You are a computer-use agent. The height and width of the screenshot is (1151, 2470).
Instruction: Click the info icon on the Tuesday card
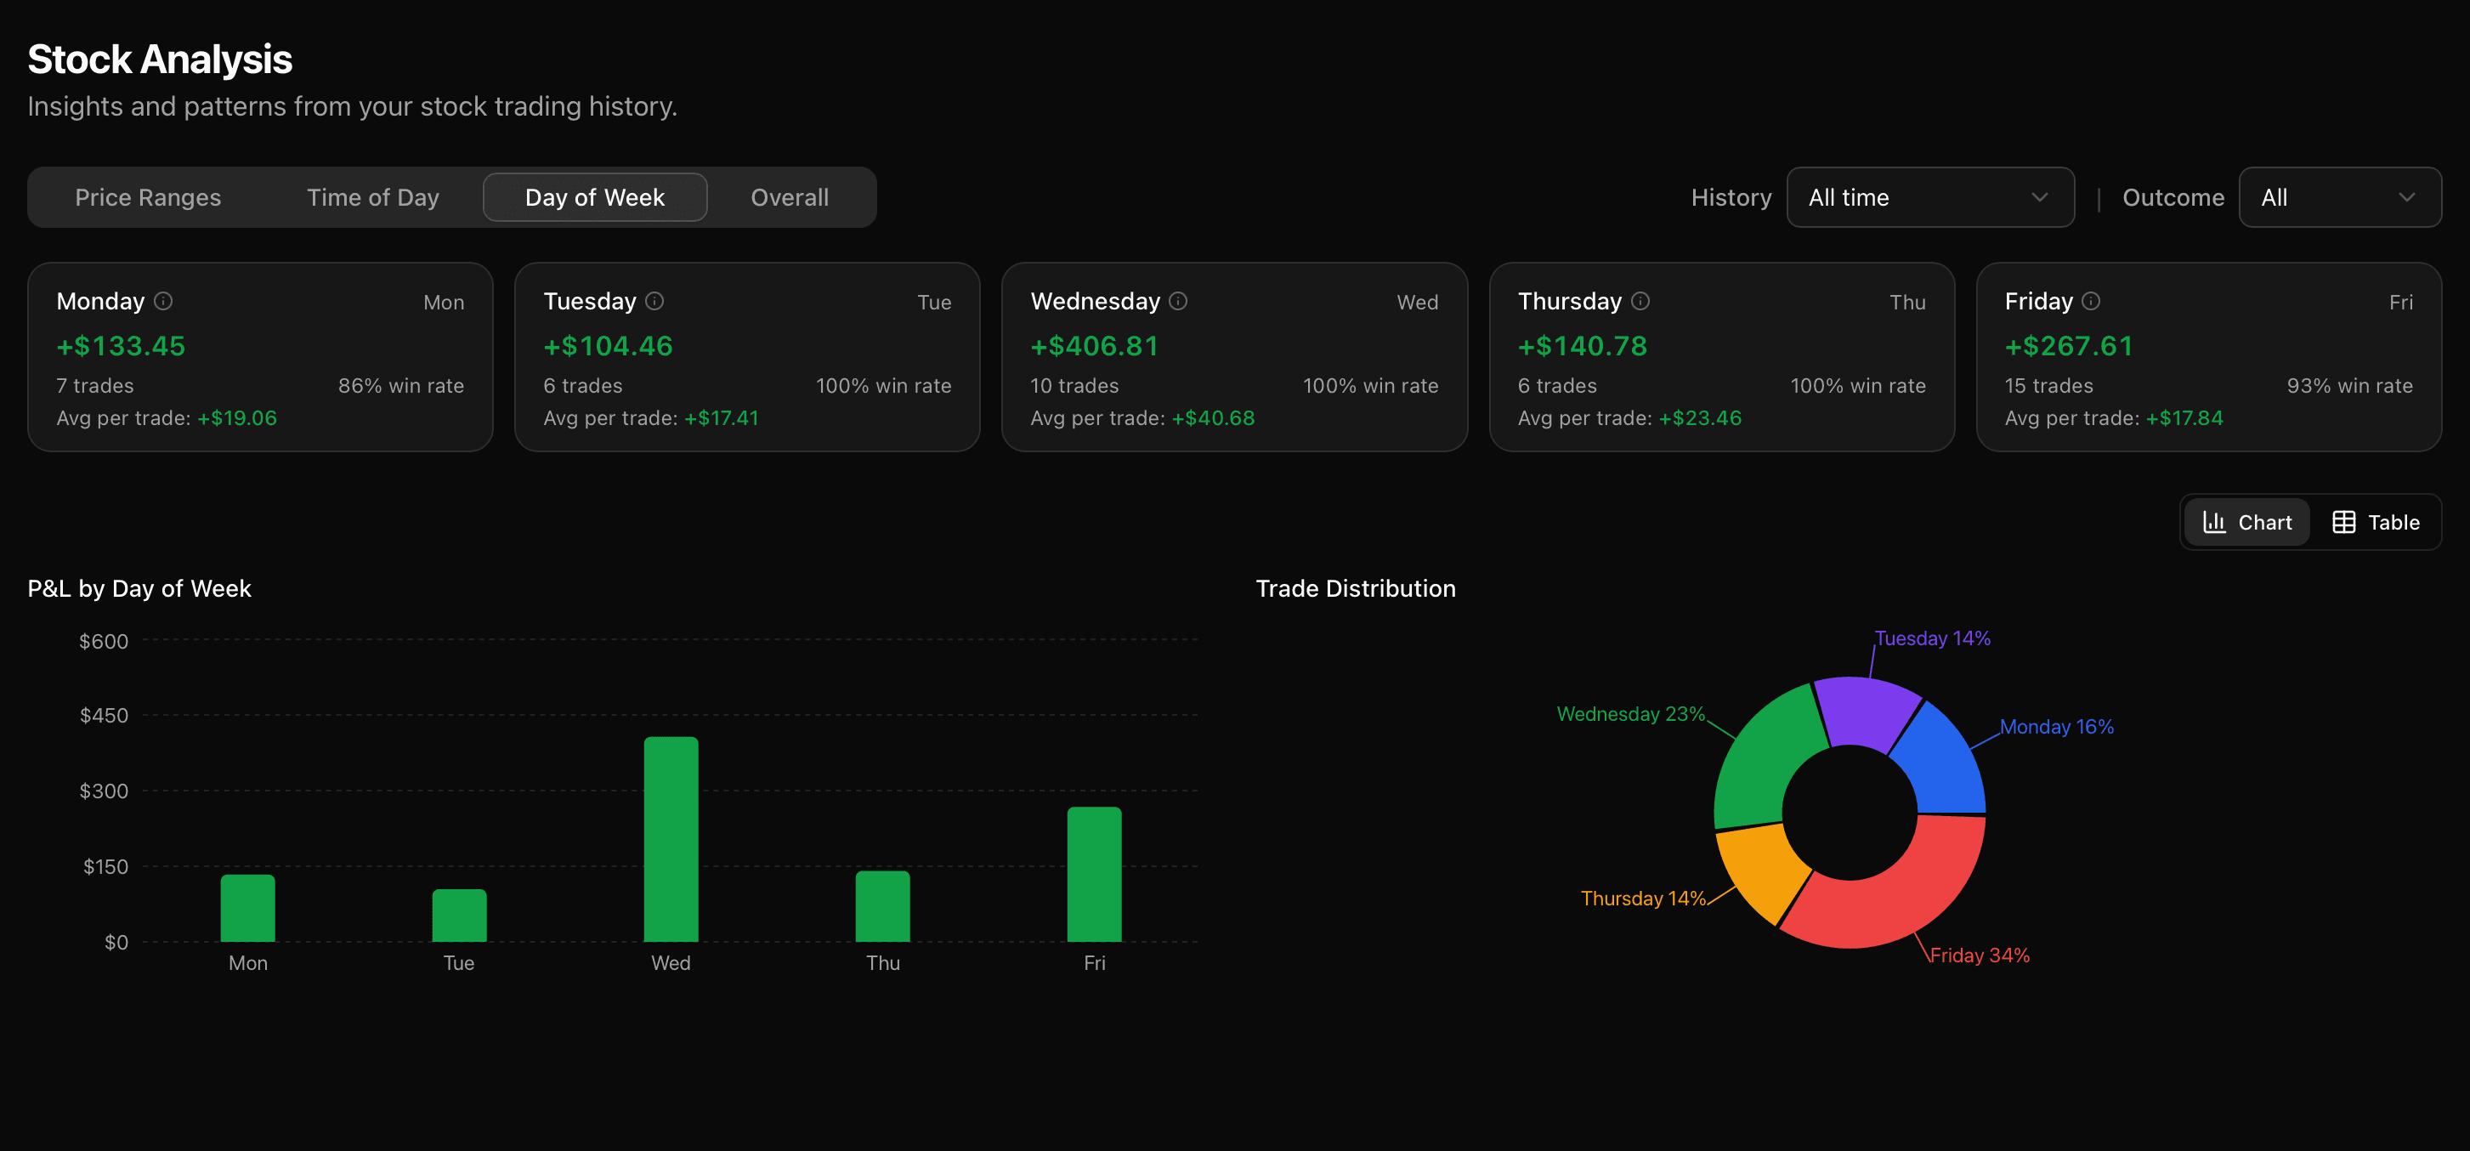pos(654,300)
